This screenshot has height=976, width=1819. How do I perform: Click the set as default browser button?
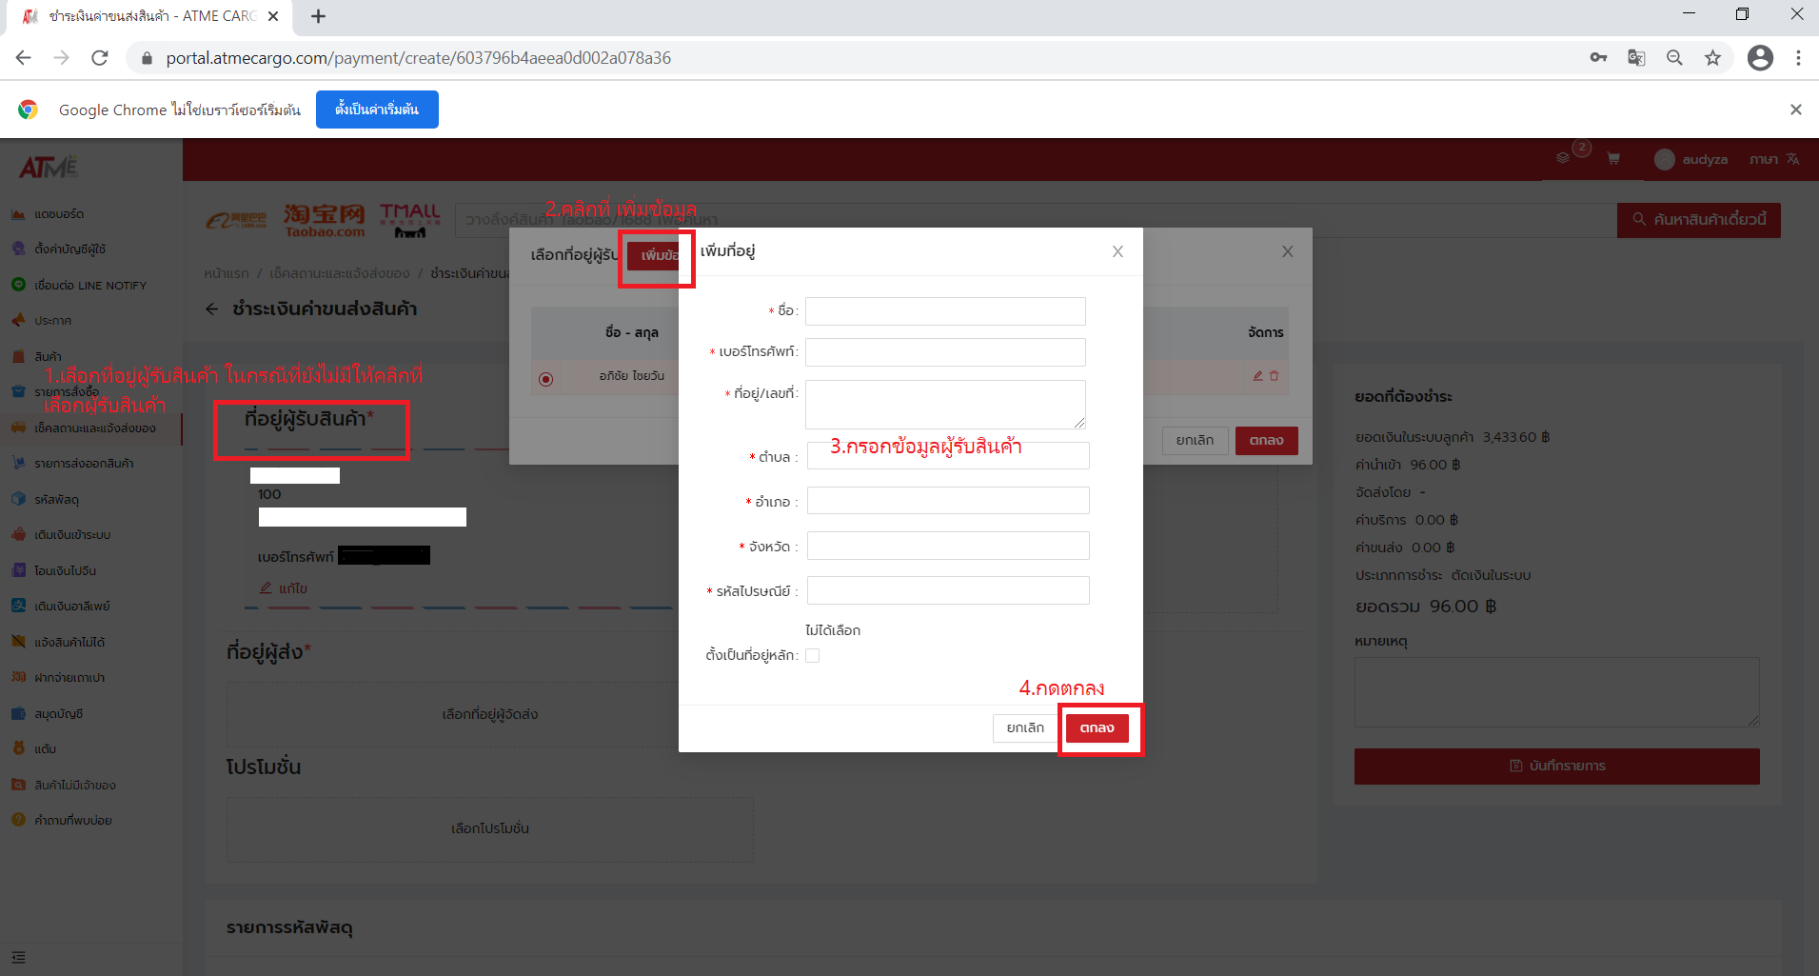click(377, 110)
